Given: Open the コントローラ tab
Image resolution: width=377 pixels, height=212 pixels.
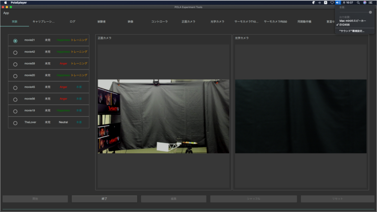Looking at the screenshot, I should tap(159, 21).
